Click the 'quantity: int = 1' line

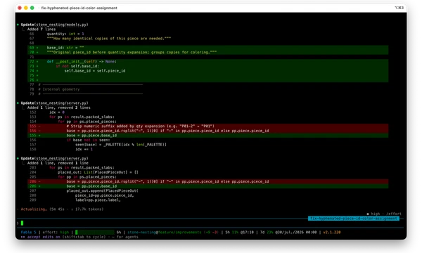point(65,34)
